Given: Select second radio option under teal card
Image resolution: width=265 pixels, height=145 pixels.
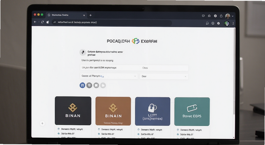Looking at the screenshot, I should pyautogui.click(x=178, y=134).
